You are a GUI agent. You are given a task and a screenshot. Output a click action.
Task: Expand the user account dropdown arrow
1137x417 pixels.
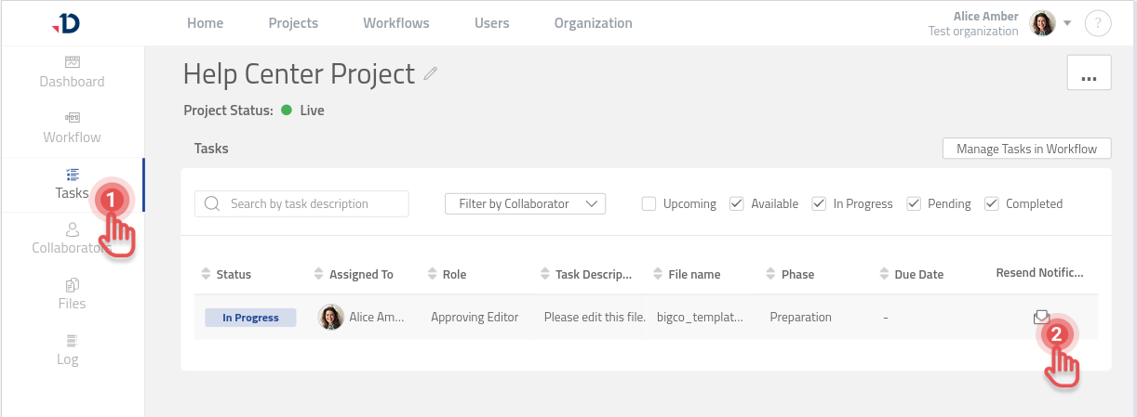pyautogui.click(x=1067, y=22)
